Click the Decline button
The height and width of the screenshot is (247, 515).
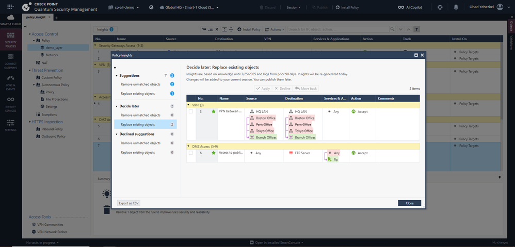[282, 89]
